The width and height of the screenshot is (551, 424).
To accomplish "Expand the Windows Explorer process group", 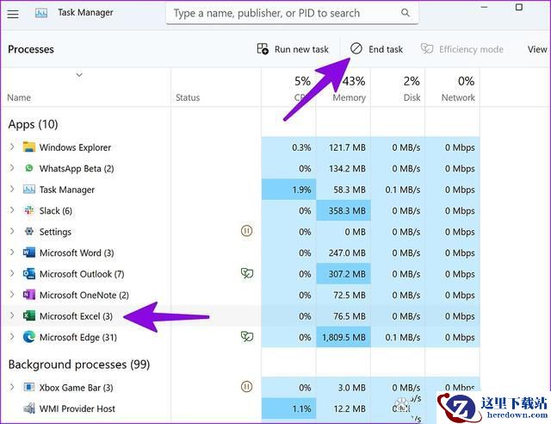I will 12,147.
